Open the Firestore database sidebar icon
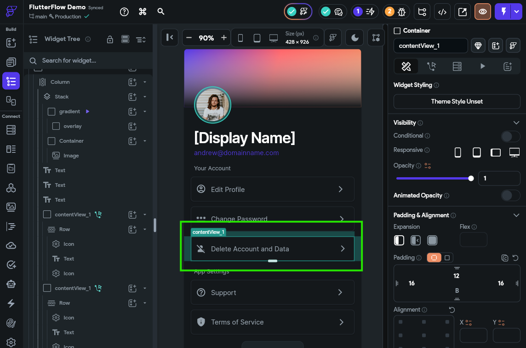The width and height of the screenshot is (526, 348). 11,130
